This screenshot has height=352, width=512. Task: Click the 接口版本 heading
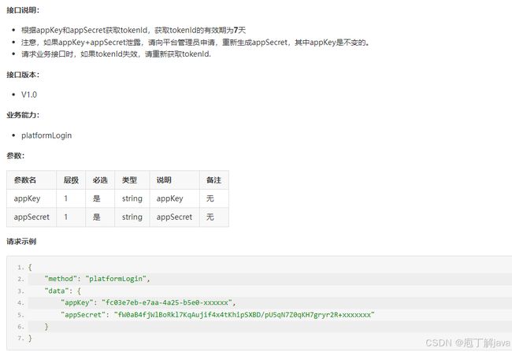[x=23, y=75]
